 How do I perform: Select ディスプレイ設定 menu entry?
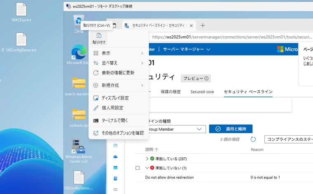click(x=119, y=98)
